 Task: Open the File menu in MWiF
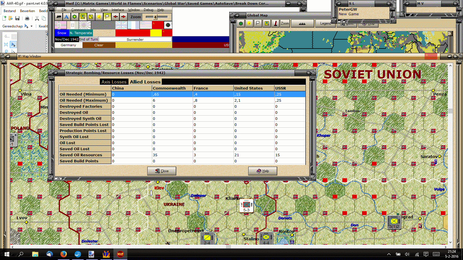(x=64, y=10)
